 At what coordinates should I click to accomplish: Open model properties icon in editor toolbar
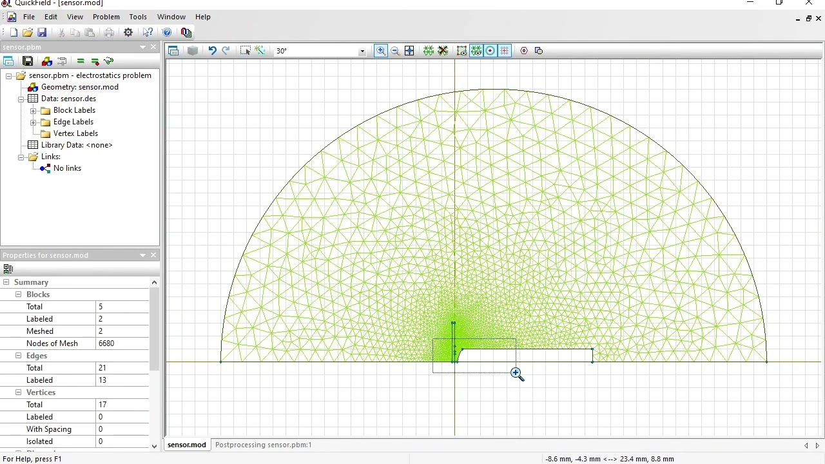(173, 51)
